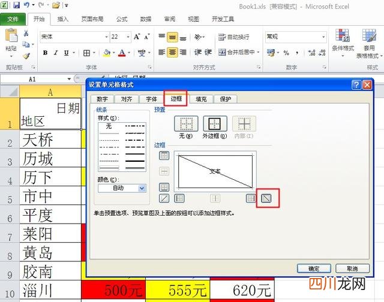Switch to the 对齐 tab in dialog
This screenshot has height=302, width=384.
pos(127,99)
